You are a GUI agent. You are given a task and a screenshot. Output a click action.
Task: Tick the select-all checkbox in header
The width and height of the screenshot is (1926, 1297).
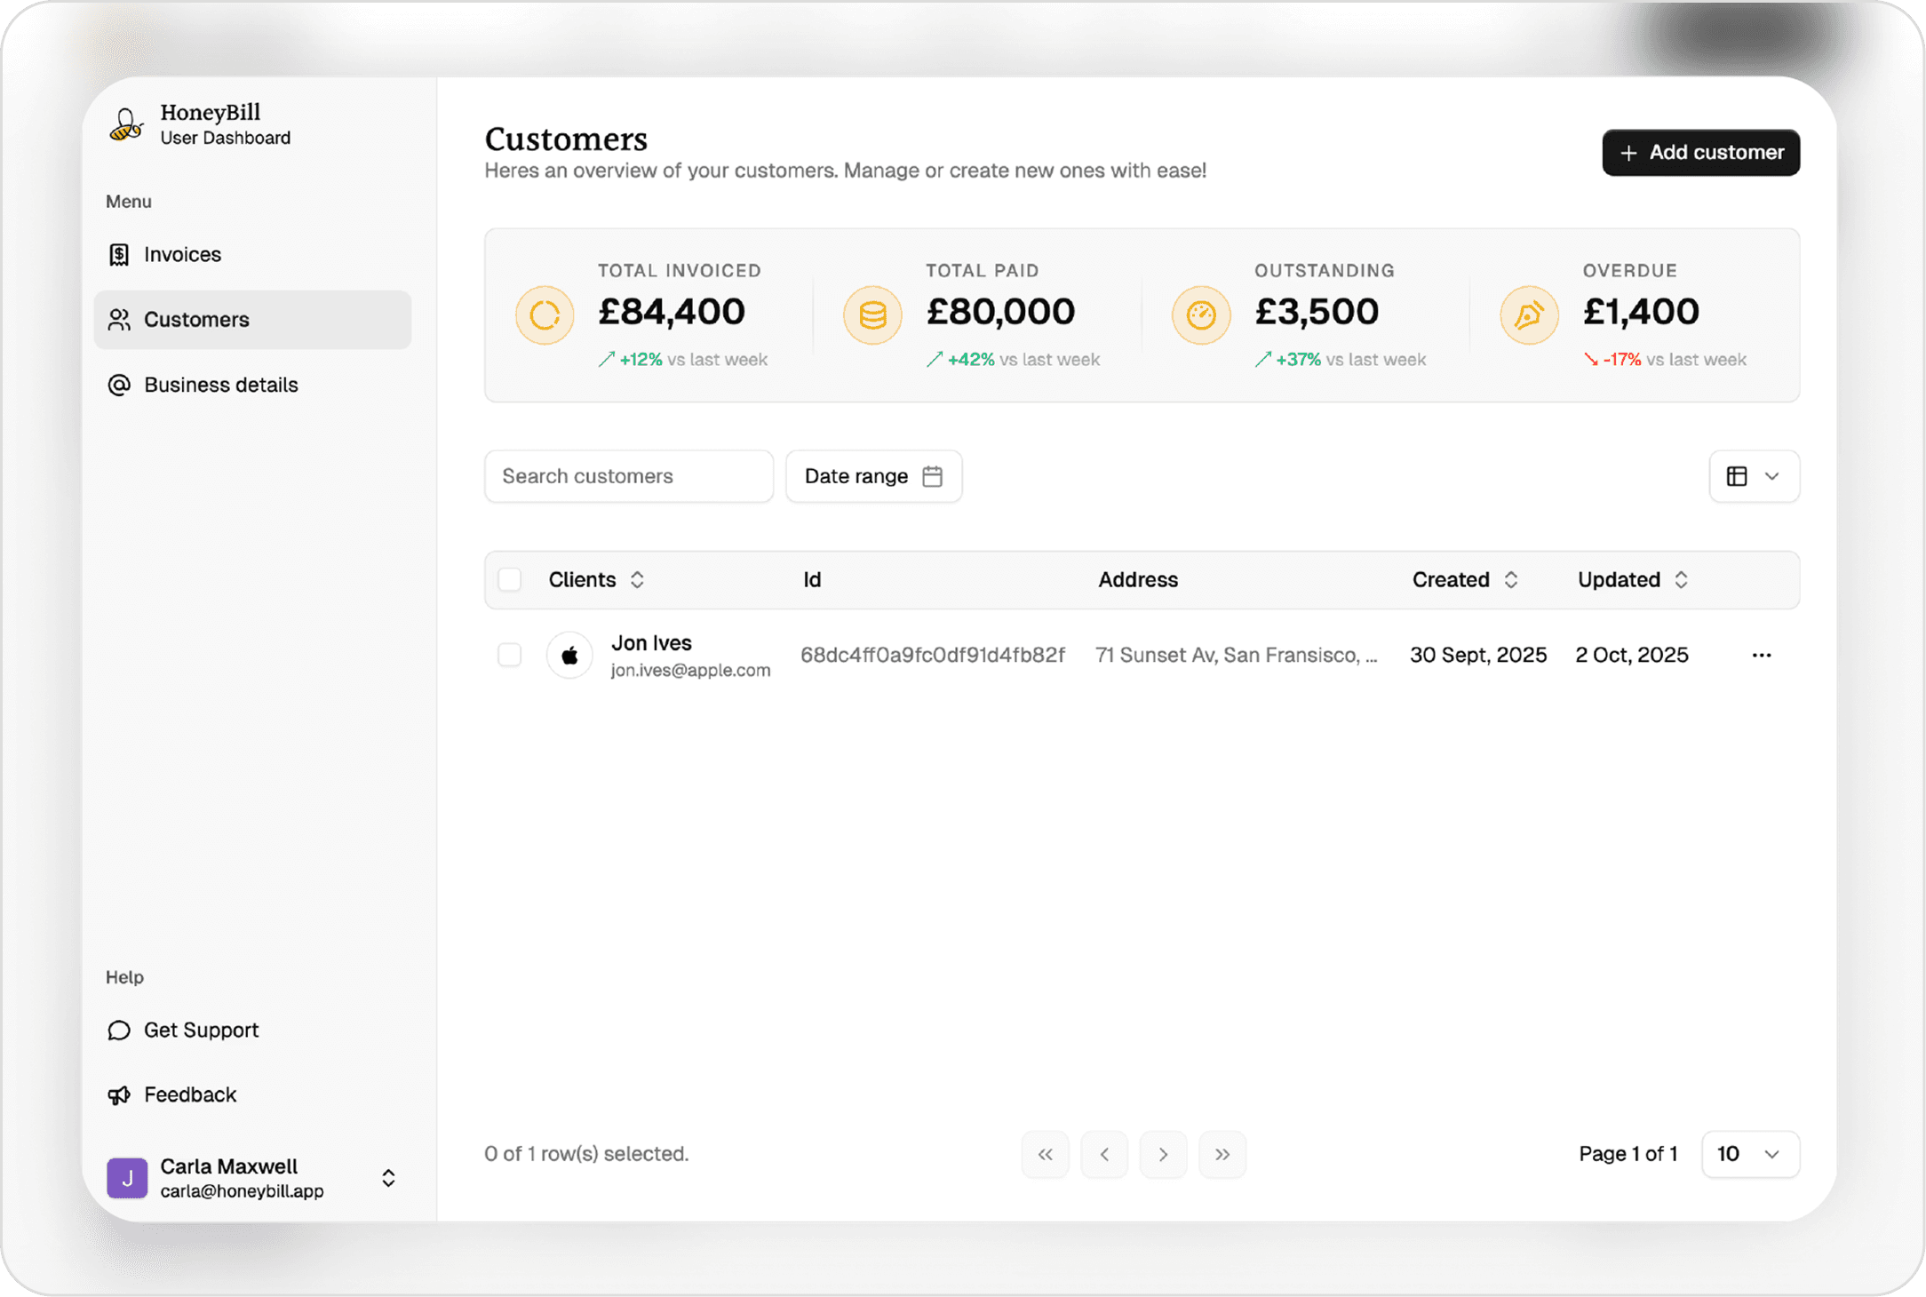510,580
